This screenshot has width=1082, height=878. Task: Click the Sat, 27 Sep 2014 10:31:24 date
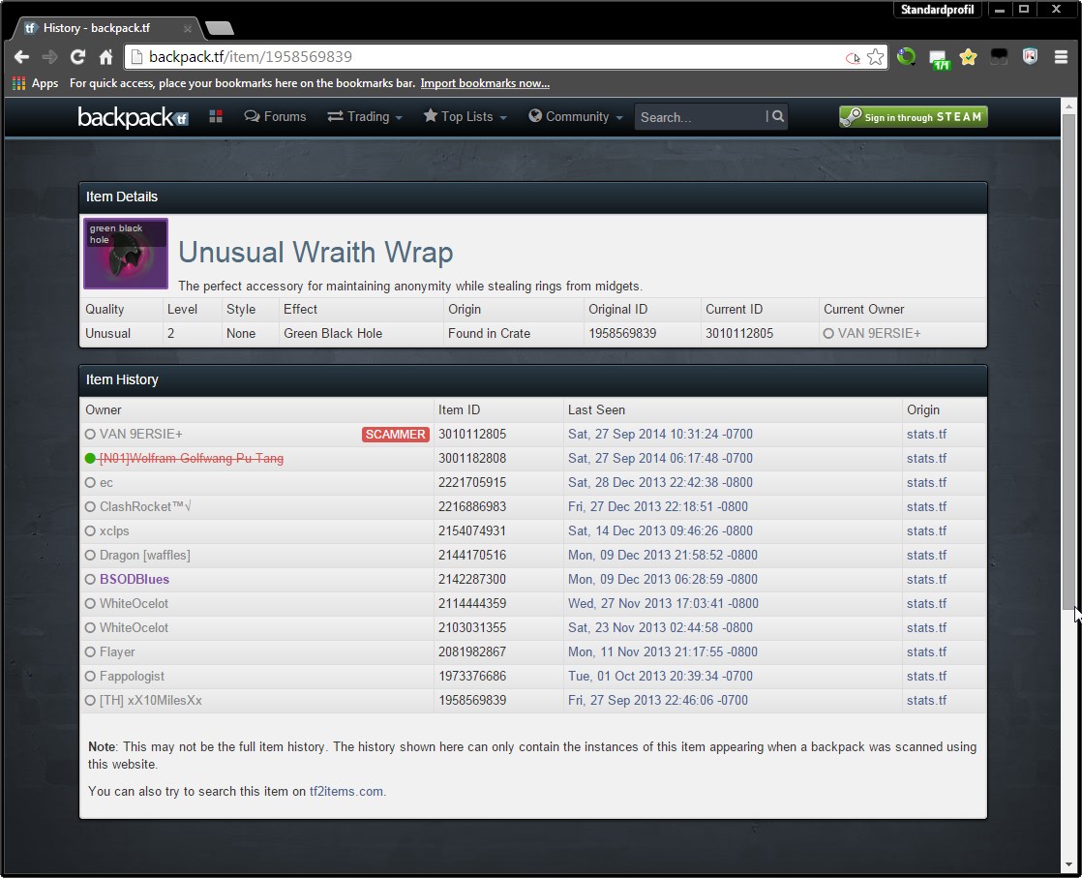[x=660, y=435]
